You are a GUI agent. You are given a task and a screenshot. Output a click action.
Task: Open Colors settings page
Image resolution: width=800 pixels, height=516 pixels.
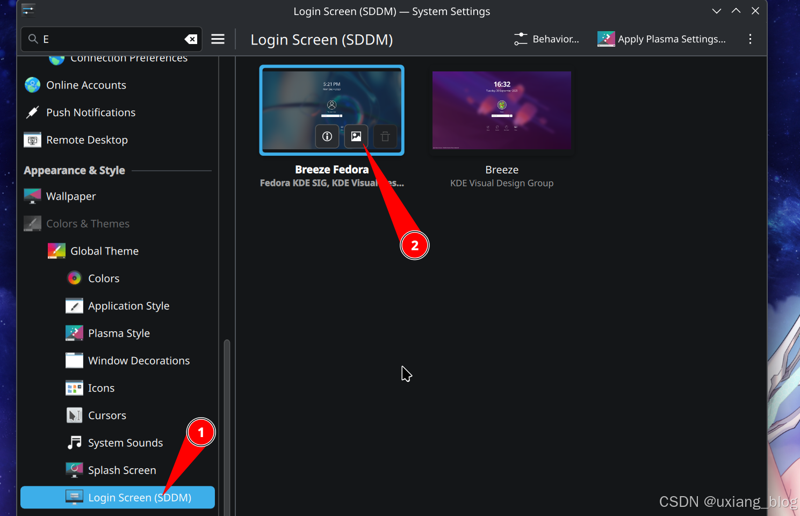118,278
